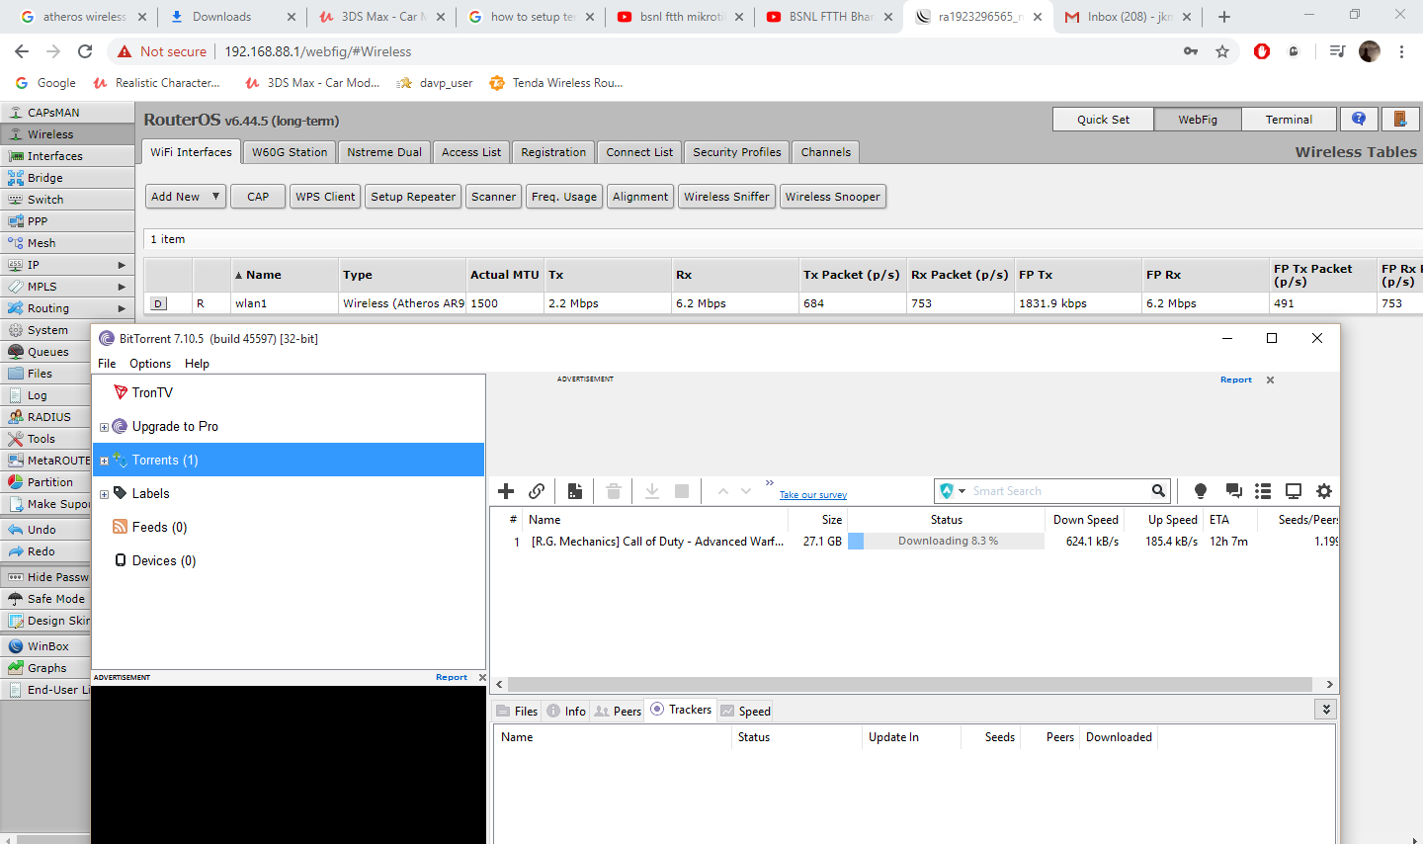Viewport: 1423px width, 844px height.
Task: Click the trash remove-torrent icon
Action: click(x=614, y=491)
